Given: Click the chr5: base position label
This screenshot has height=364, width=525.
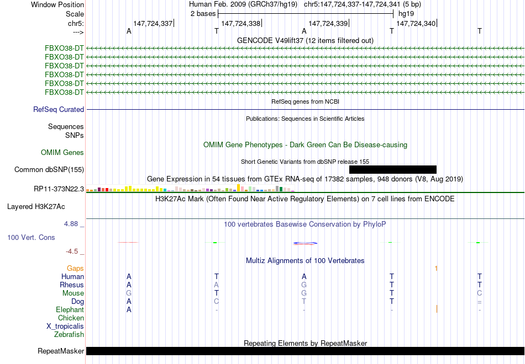Looking at the screenshot, I should [76, 23].
